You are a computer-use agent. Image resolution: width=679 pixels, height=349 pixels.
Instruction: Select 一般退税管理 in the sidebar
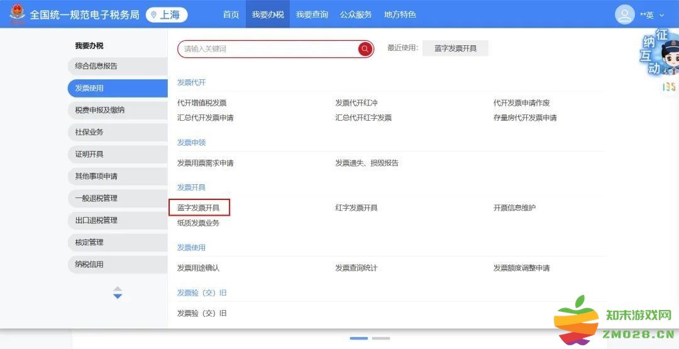118,198
